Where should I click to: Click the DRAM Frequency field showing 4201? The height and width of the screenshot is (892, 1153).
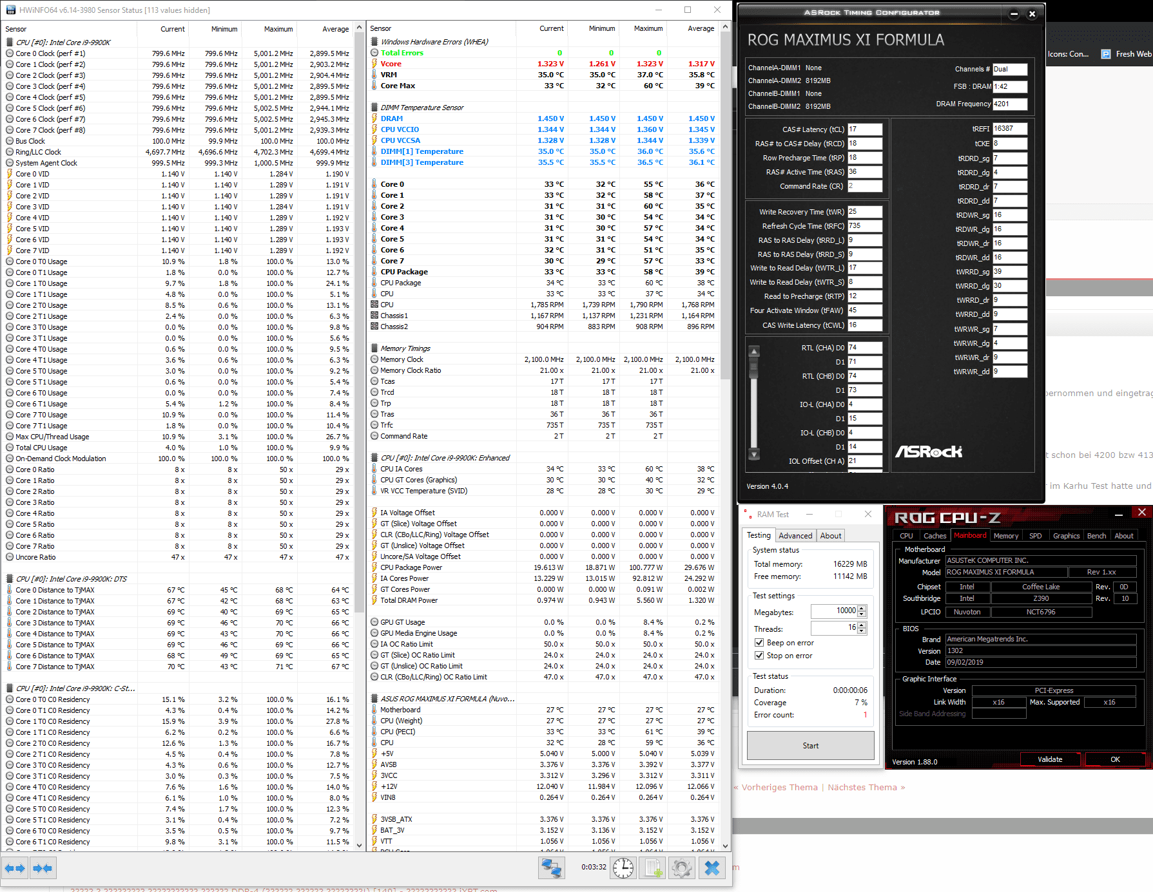tap(1010, 104)
